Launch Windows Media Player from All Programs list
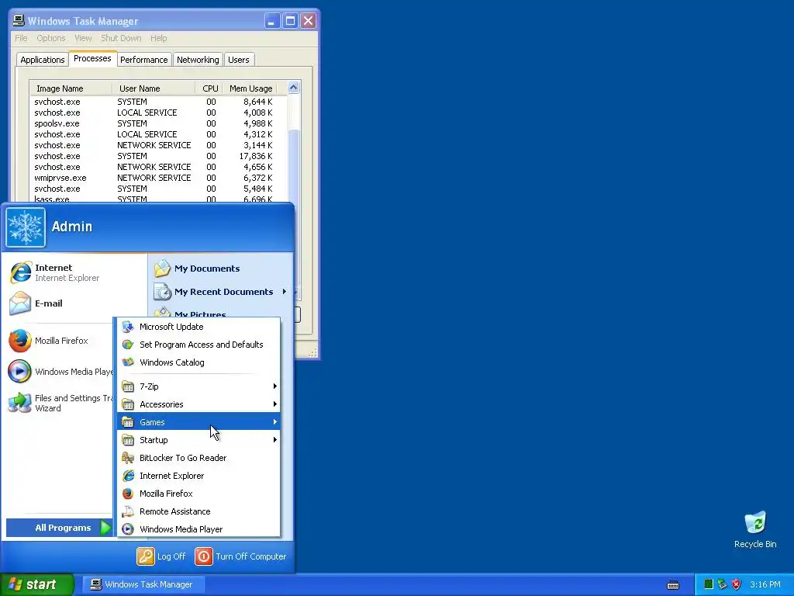 (198, 529)
